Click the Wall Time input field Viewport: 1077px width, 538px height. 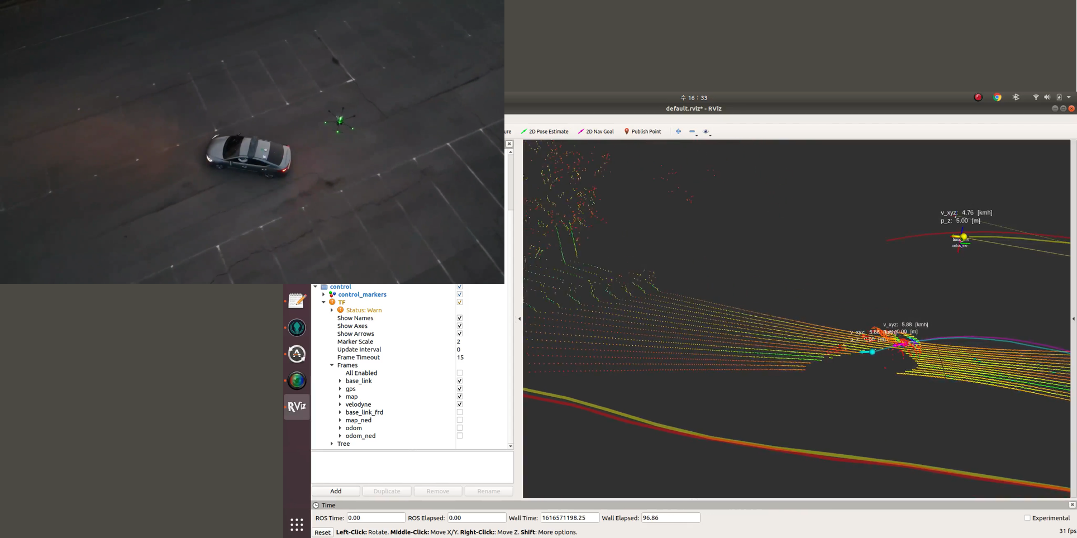tap(569, 517)
